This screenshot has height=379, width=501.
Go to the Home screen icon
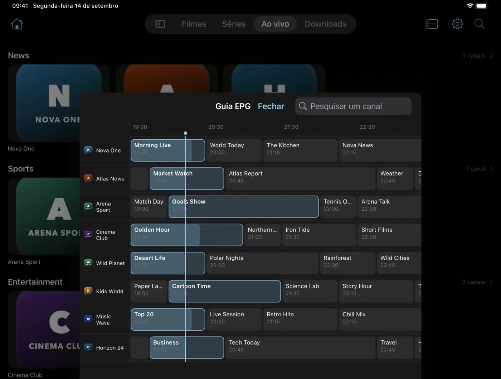coord(17,24)
